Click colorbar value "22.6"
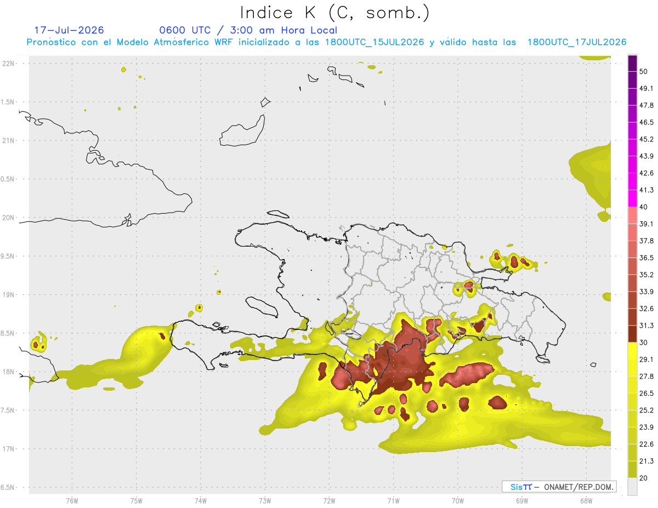Screen dimensions: 658x508 (x=646, y=444)
